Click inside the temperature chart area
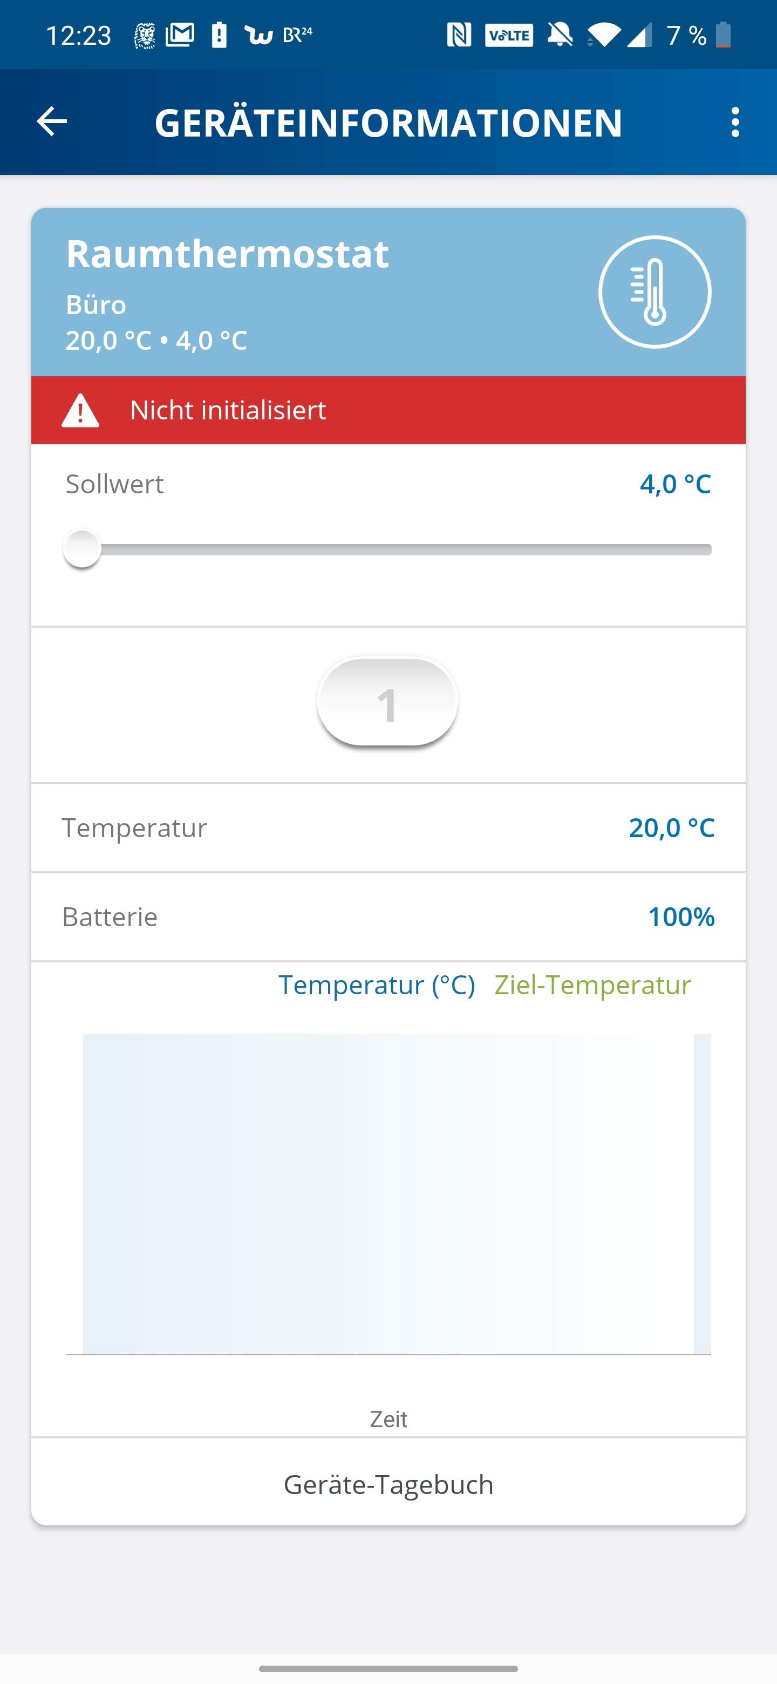The width and height of the screenshot is (777, 1684). [x=388, y=1194]
